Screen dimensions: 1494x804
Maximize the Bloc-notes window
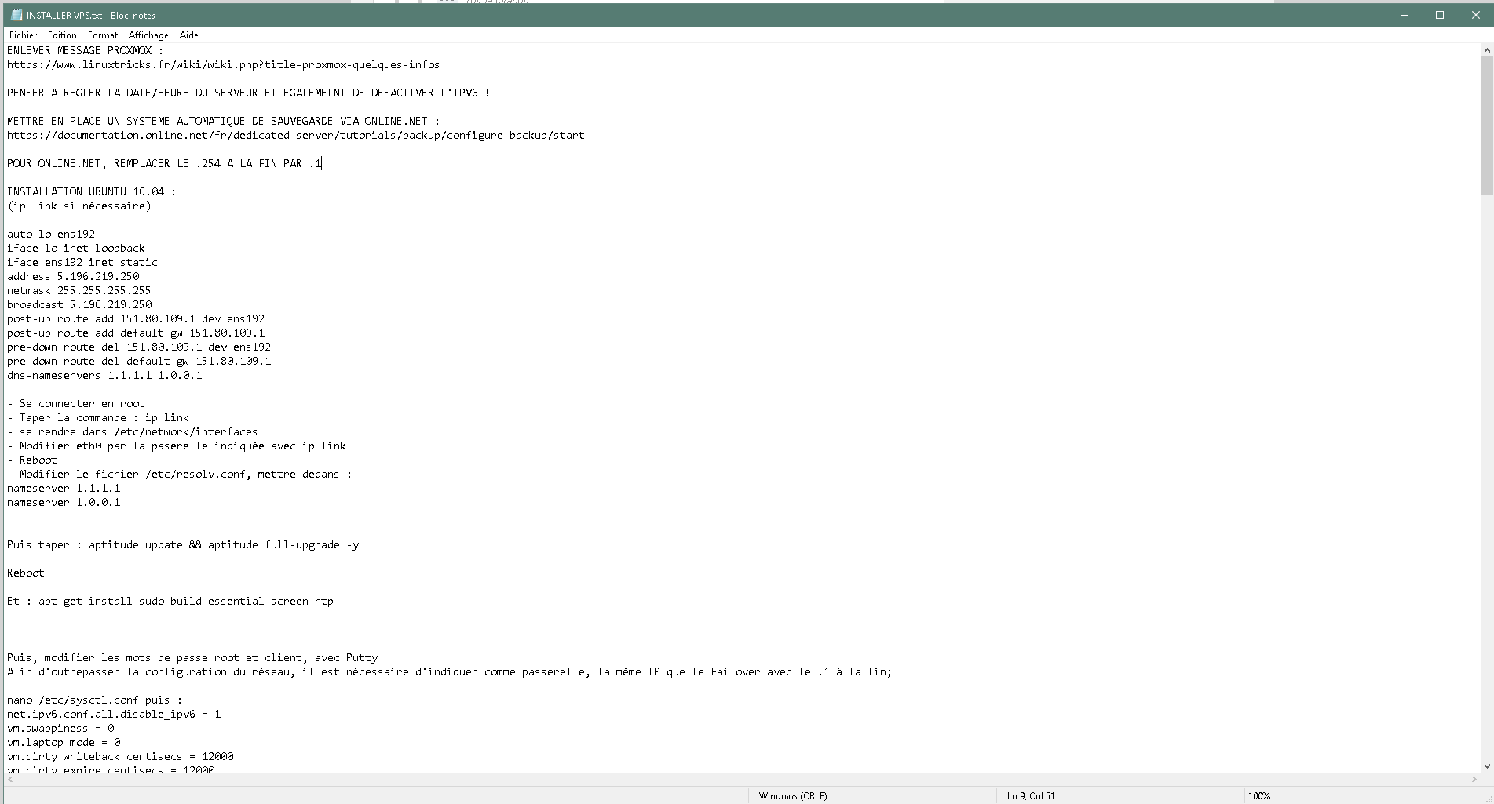[x=1440, y=15]
